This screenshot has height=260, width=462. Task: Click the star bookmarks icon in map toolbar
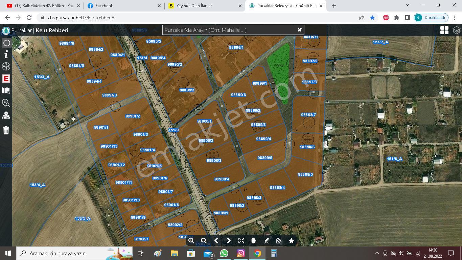click(291, 240)
